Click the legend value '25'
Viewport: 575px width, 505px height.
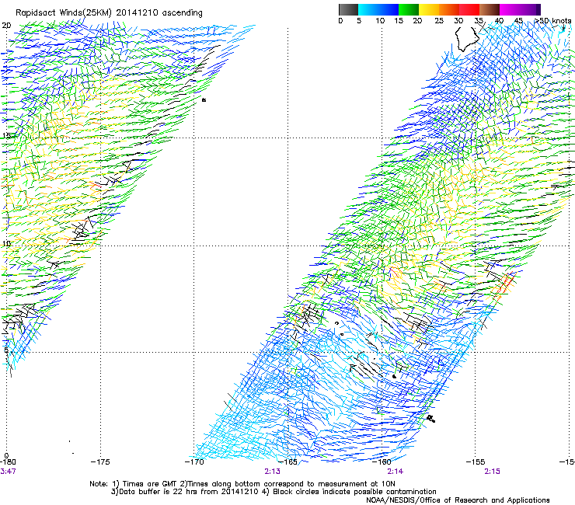(x=439, y=21)
